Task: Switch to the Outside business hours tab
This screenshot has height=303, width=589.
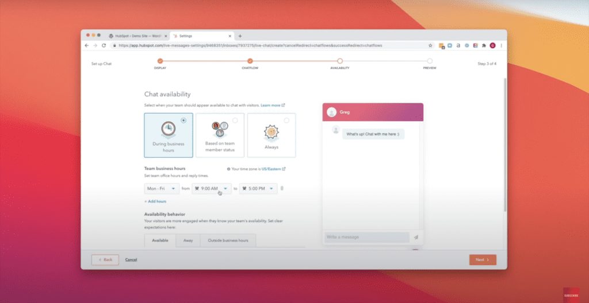Action: click(x=228, y=240)
